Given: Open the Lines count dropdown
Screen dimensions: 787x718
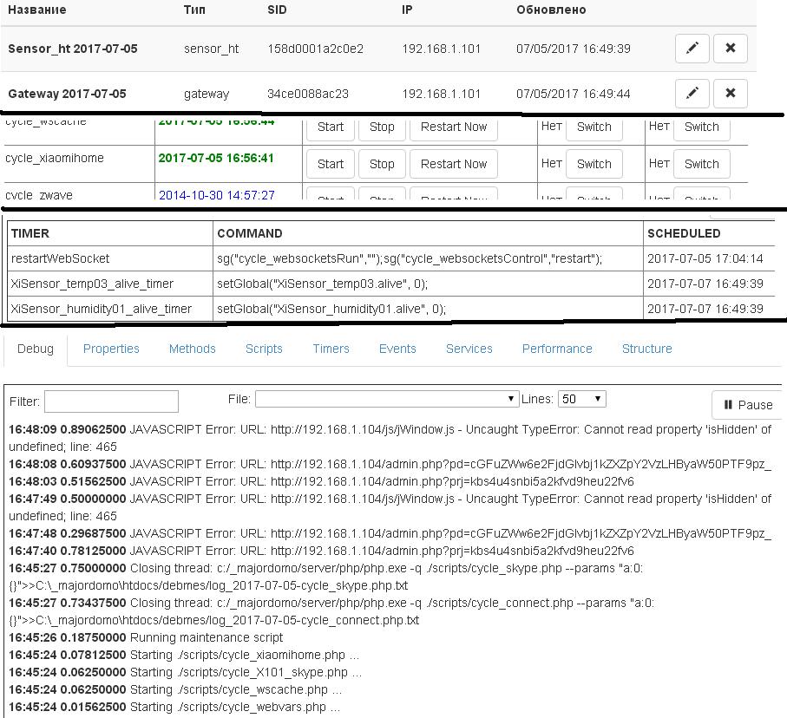Looking at the screenshot, I should click(581, 399).
